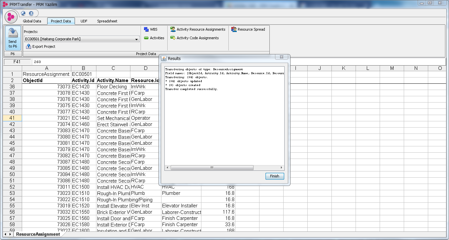Close the Results dialog window
Viewport: 449px width, 240px height.
[282, 57]
